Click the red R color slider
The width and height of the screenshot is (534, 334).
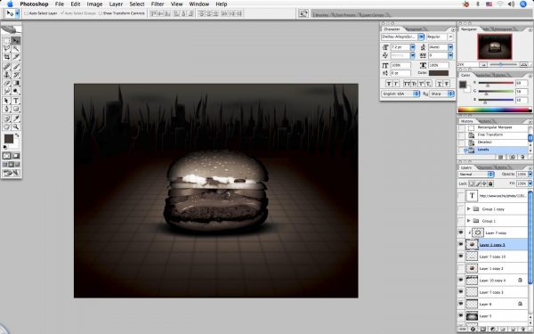[x=496, y=83]
